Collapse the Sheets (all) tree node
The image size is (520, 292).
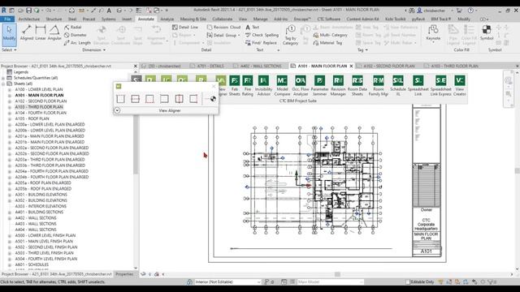click(3, 84)
